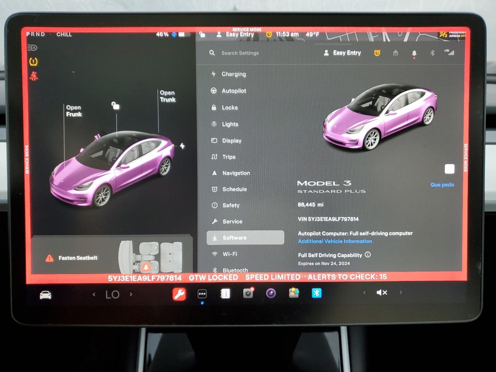This screenshot has height=372, width=496.
Task: Tap the charge port lightning bolt icon
Action: [x=182, y=146]
